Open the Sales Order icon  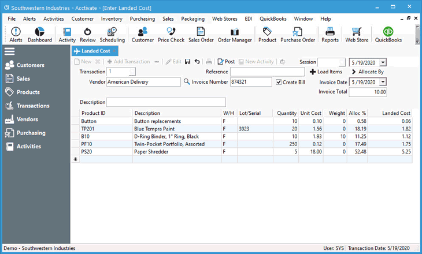[201, 35]
